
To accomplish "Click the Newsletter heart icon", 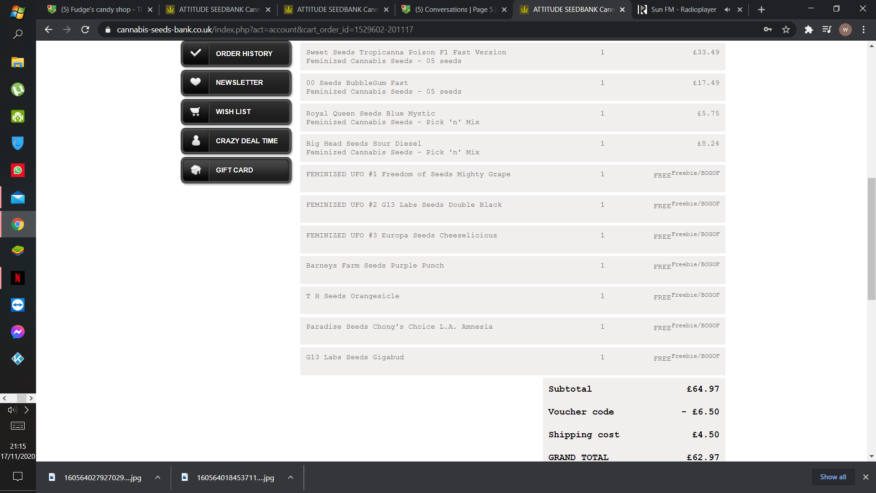I will click(x=196, y=82).
